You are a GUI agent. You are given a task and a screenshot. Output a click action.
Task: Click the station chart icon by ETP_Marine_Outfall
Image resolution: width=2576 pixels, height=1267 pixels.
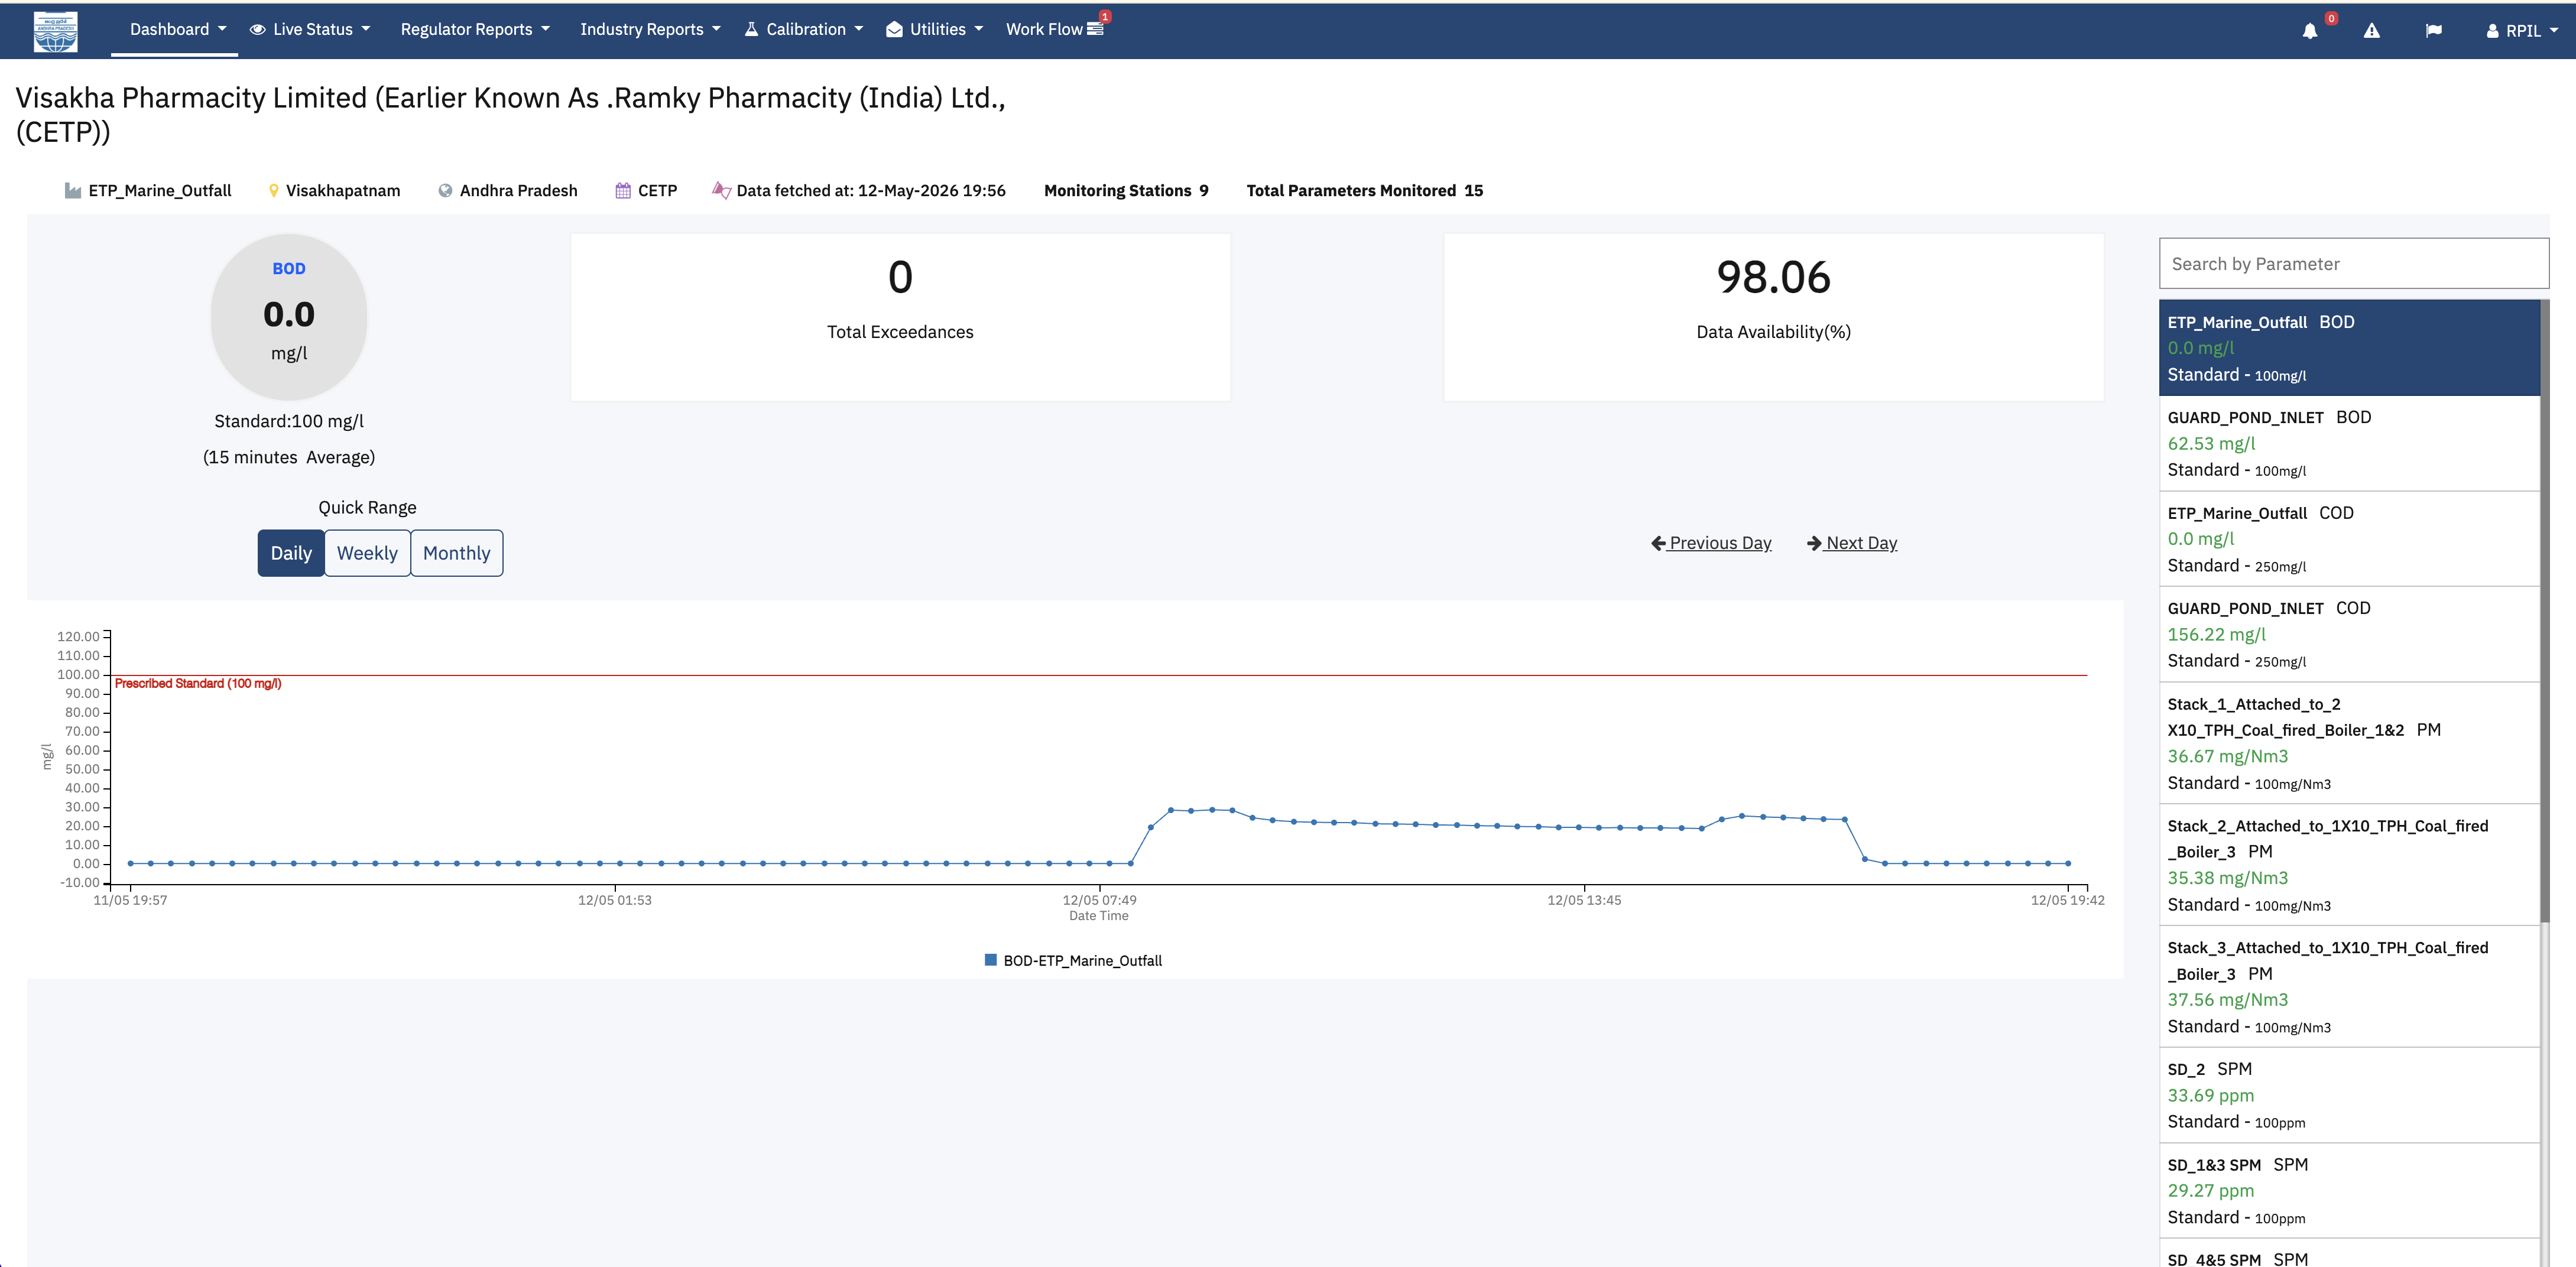[72, 190]
